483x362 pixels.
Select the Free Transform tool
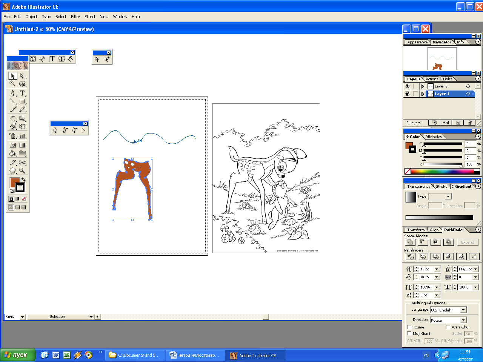click(22, 127)
